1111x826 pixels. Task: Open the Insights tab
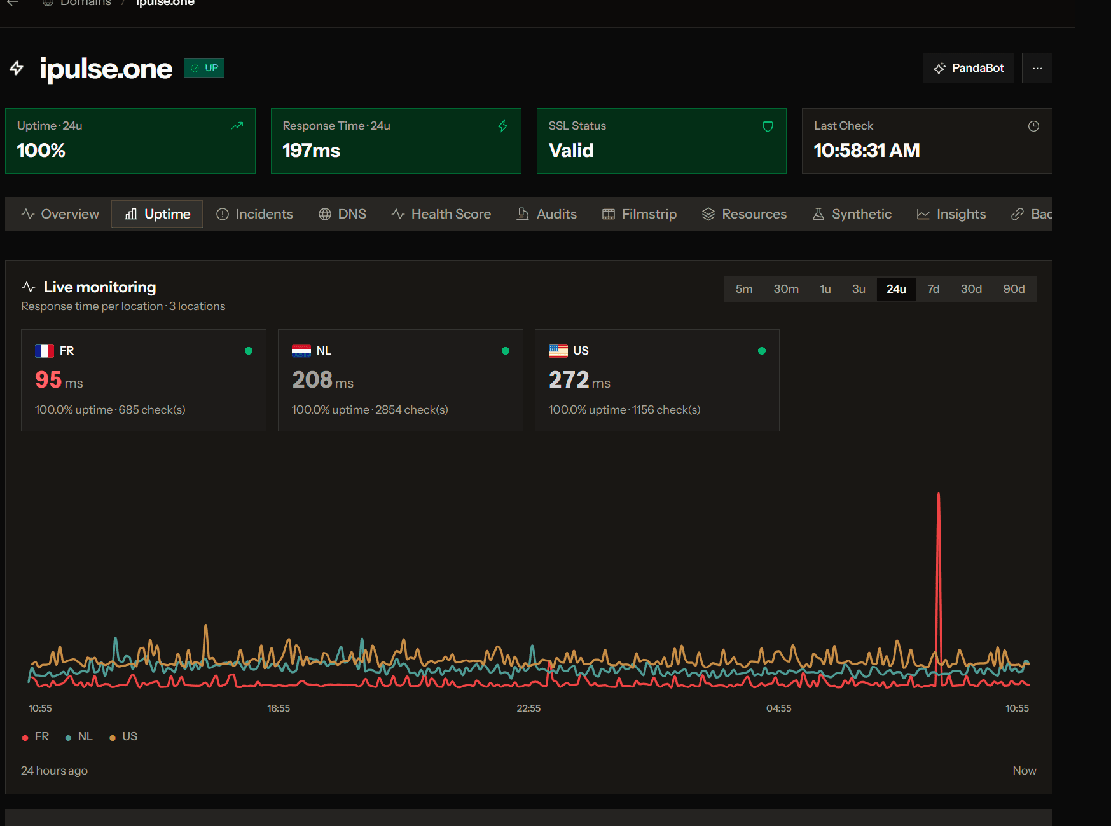point(951,214)
